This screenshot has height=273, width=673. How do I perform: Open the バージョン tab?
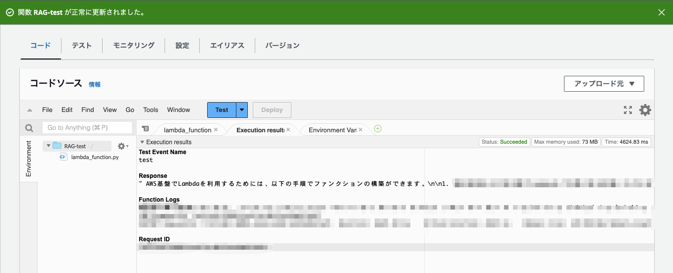282,46
